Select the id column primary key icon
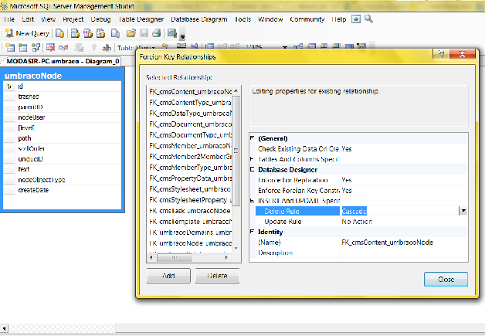The width and height of the screenshot is (485, 336). 9,87
